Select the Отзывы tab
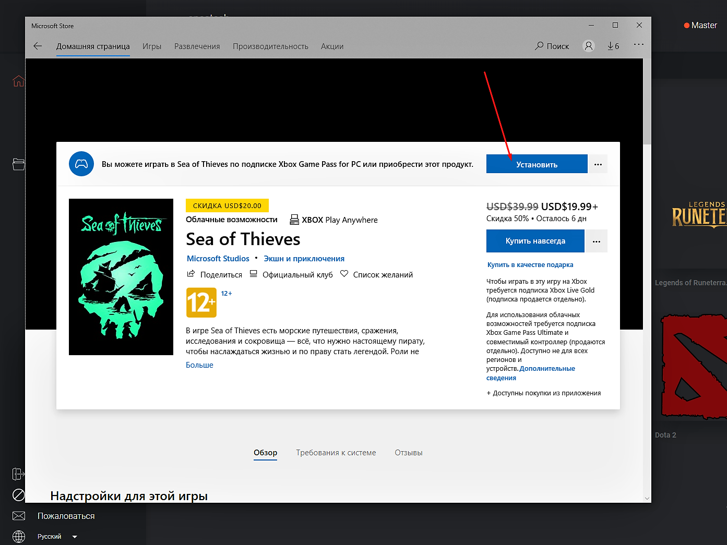 409,453
